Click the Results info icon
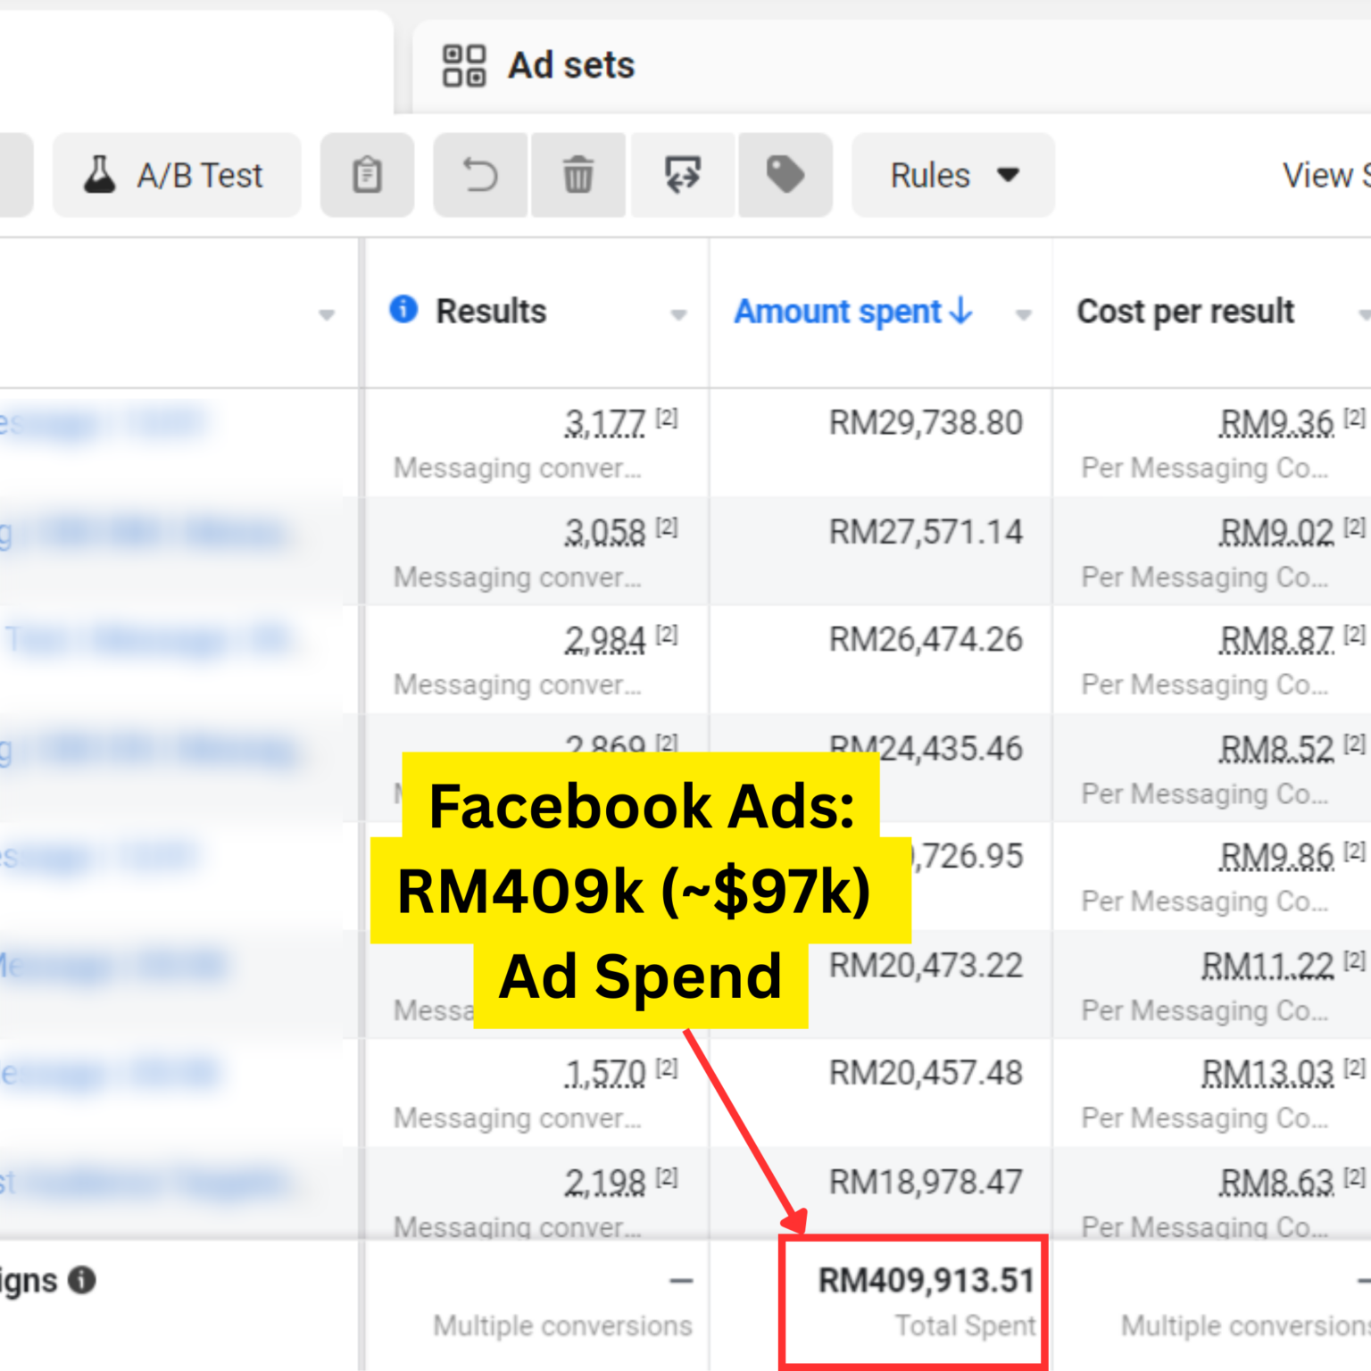Screen dimensions: 1371x1371 pyautogui.click(x=403, y=310)
